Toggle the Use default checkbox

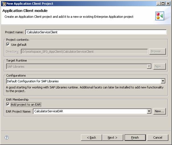[x=8, y=45]
